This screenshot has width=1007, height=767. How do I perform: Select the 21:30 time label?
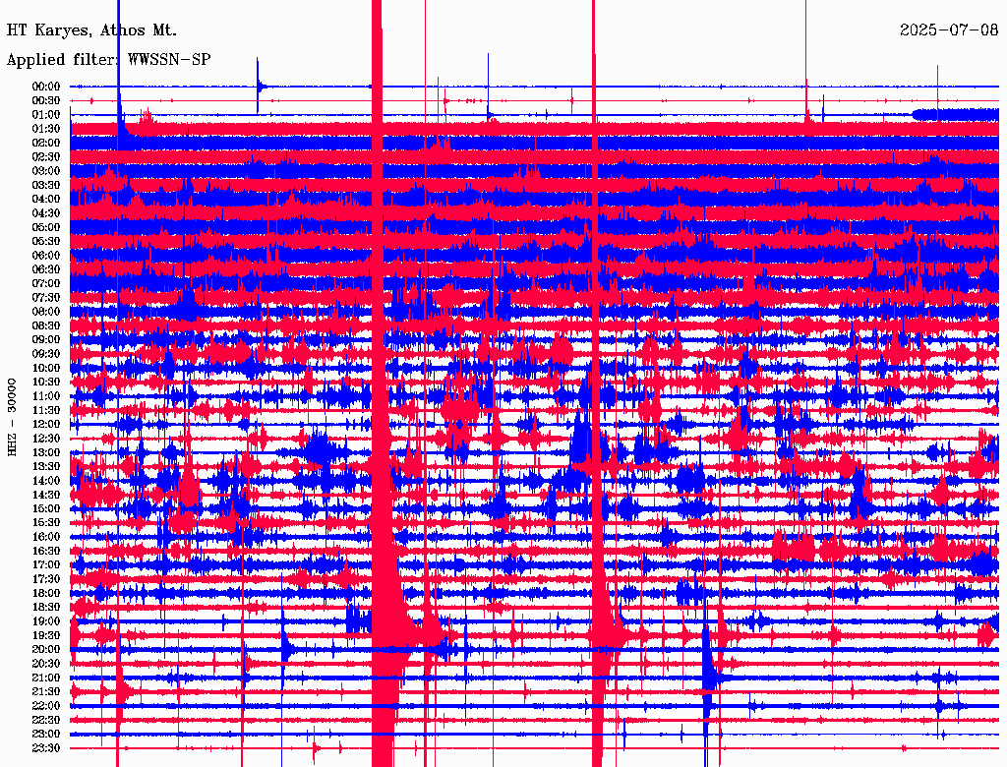(x=46, y=692)
